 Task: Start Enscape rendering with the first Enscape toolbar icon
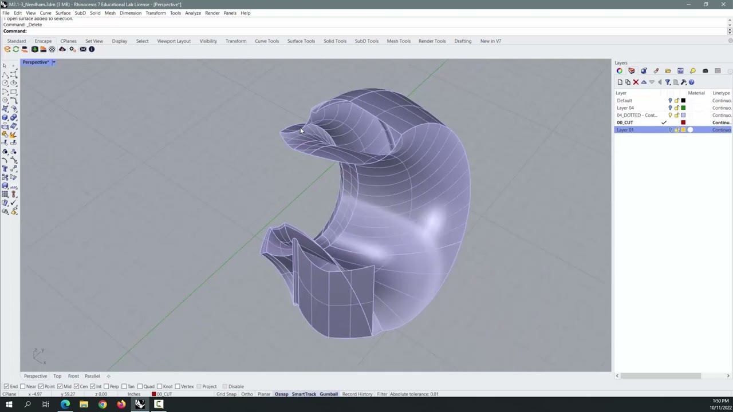(7, 49)
